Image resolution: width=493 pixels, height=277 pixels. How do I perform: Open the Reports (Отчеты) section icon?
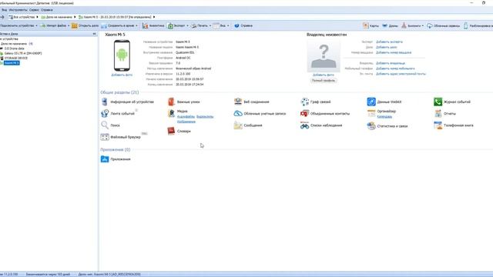(438, 113)
